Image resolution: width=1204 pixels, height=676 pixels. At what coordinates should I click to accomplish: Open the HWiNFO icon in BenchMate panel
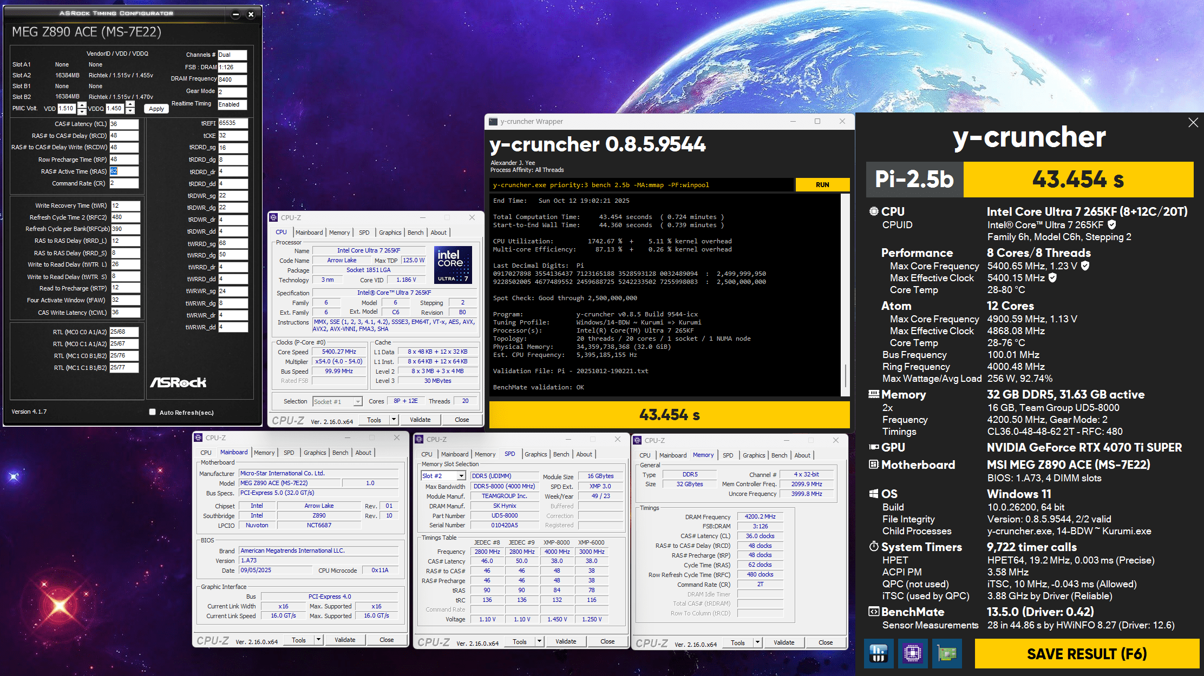[878, 653]
